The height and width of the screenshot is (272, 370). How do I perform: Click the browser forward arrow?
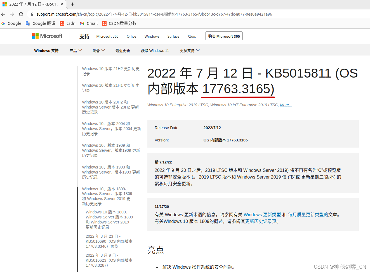click(x=12, y=14)
